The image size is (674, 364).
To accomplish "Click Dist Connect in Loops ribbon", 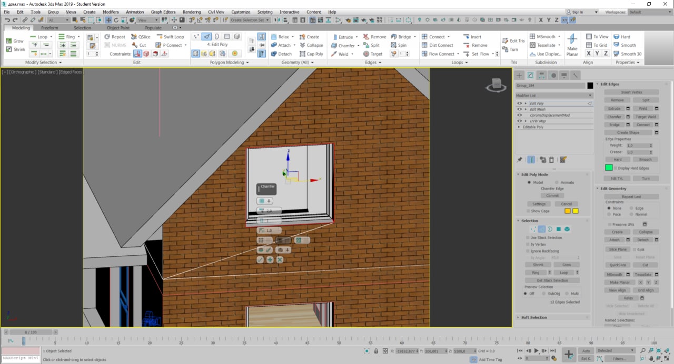I will point(438,45).
